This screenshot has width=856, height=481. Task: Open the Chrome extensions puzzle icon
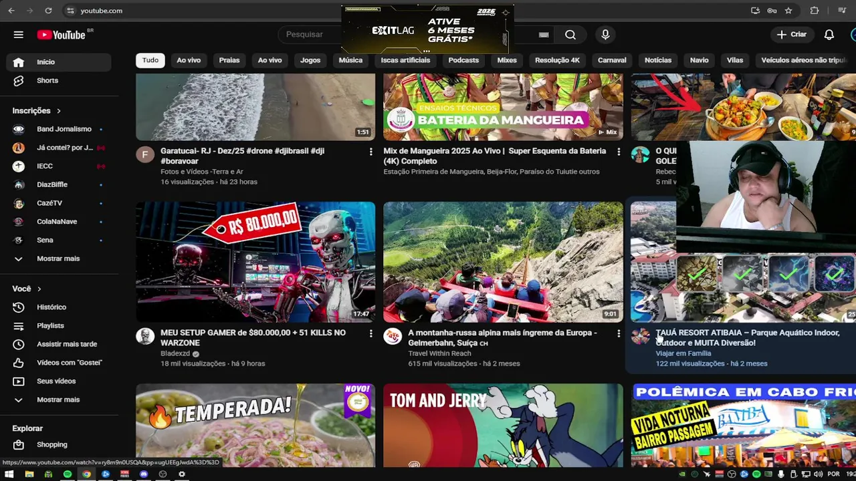click(814, 11)
